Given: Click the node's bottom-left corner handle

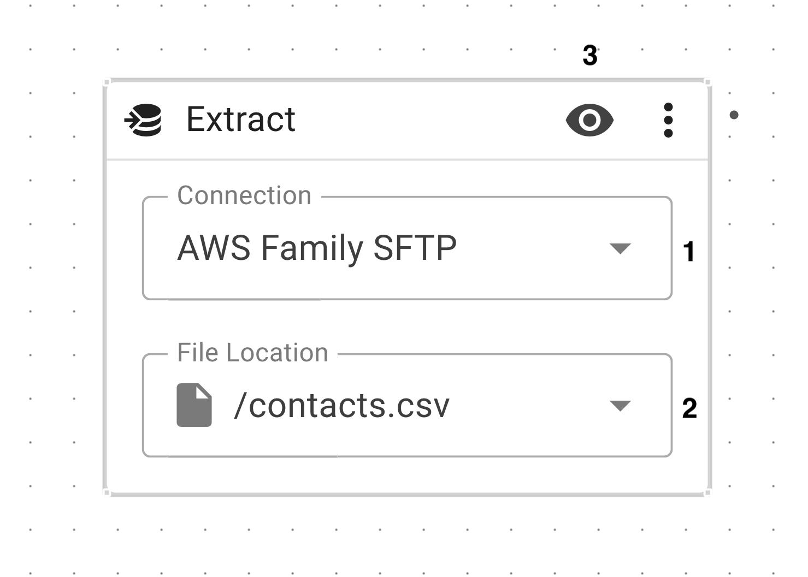Looking at the screenshot, I should (x=107, y=493).
